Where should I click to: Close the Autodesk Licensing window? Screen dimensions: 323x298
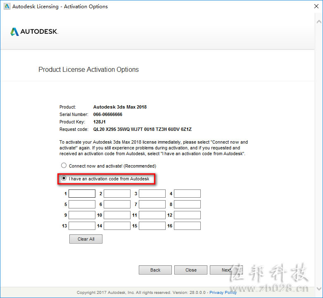point(316,6)
